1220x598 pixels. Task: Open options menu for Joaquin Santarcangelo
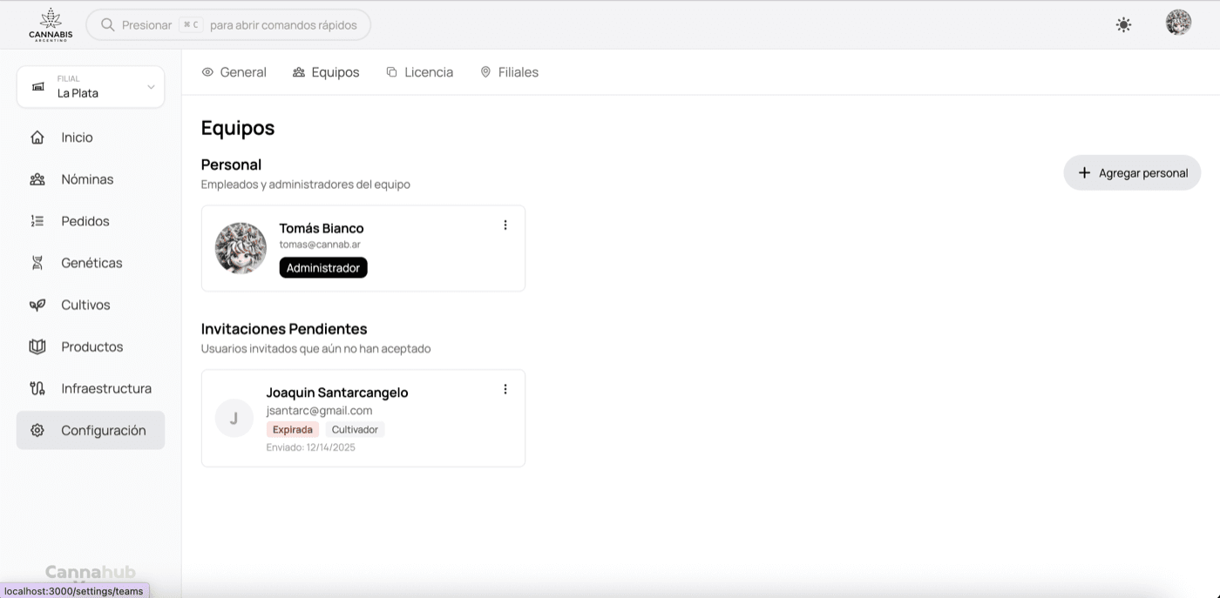pyautogui.click(x=505, y=389)
